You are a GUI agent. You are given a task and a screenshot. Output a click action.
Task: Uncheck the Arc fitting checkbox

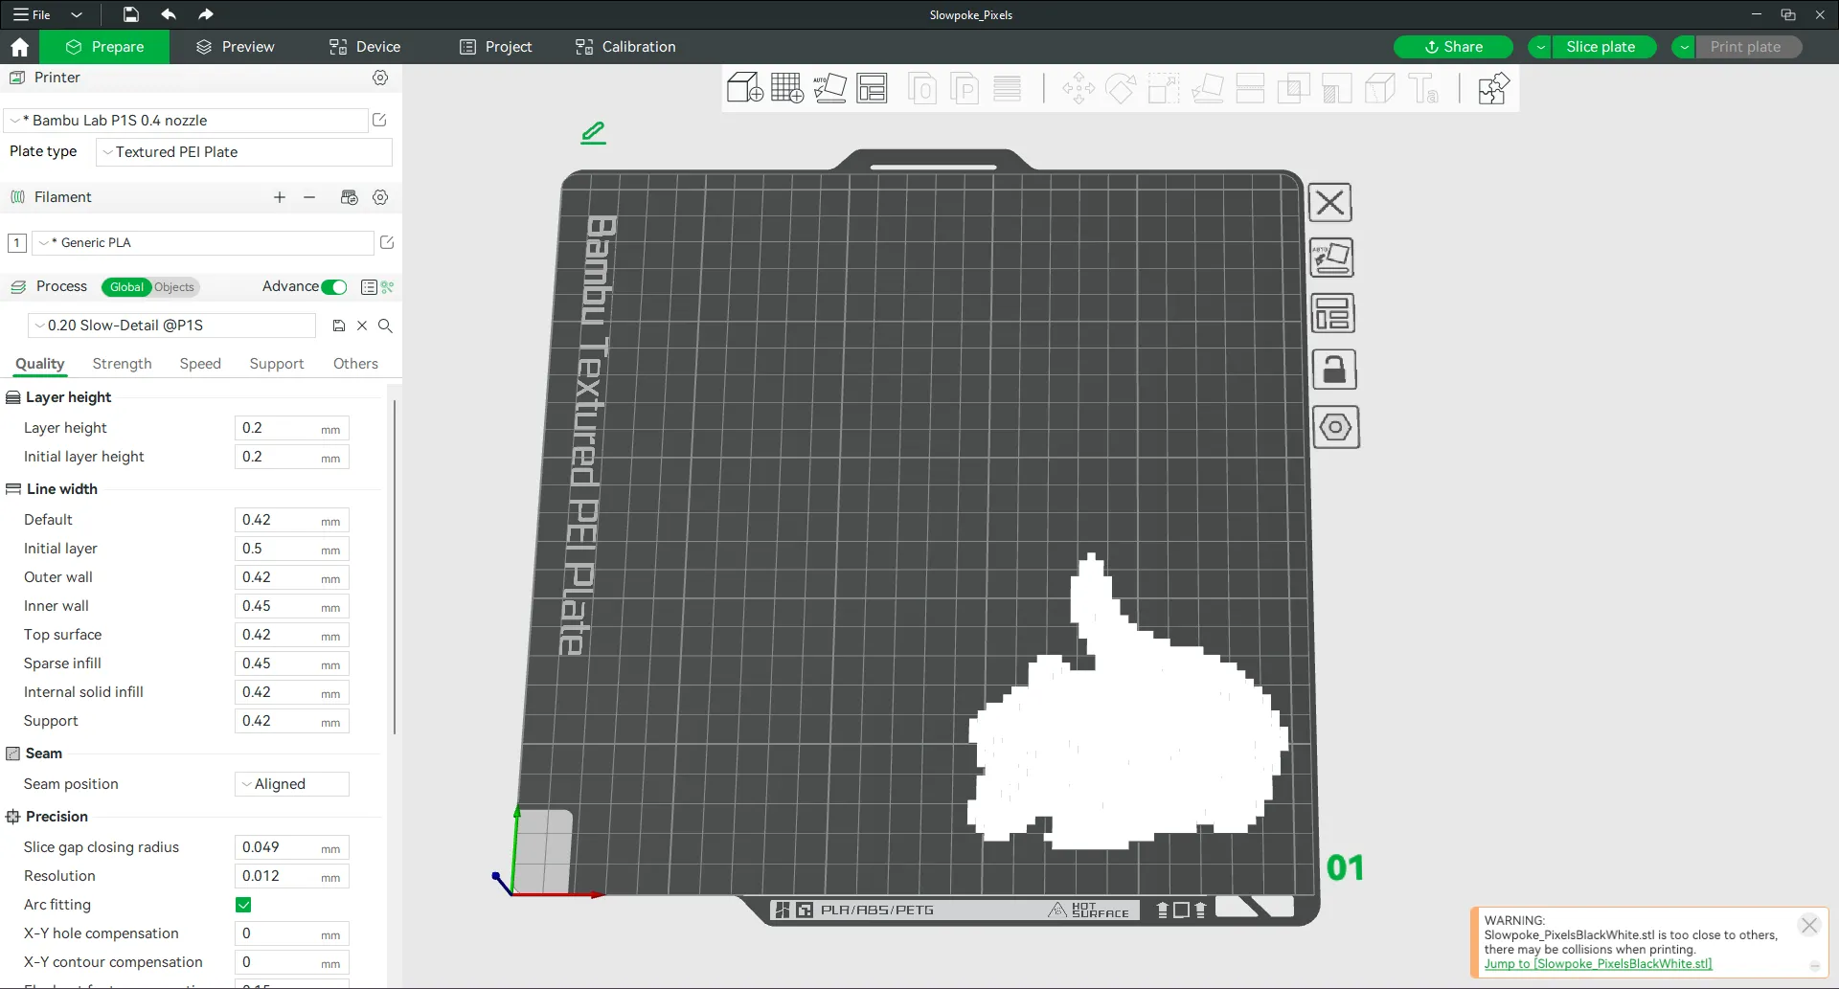243,905
